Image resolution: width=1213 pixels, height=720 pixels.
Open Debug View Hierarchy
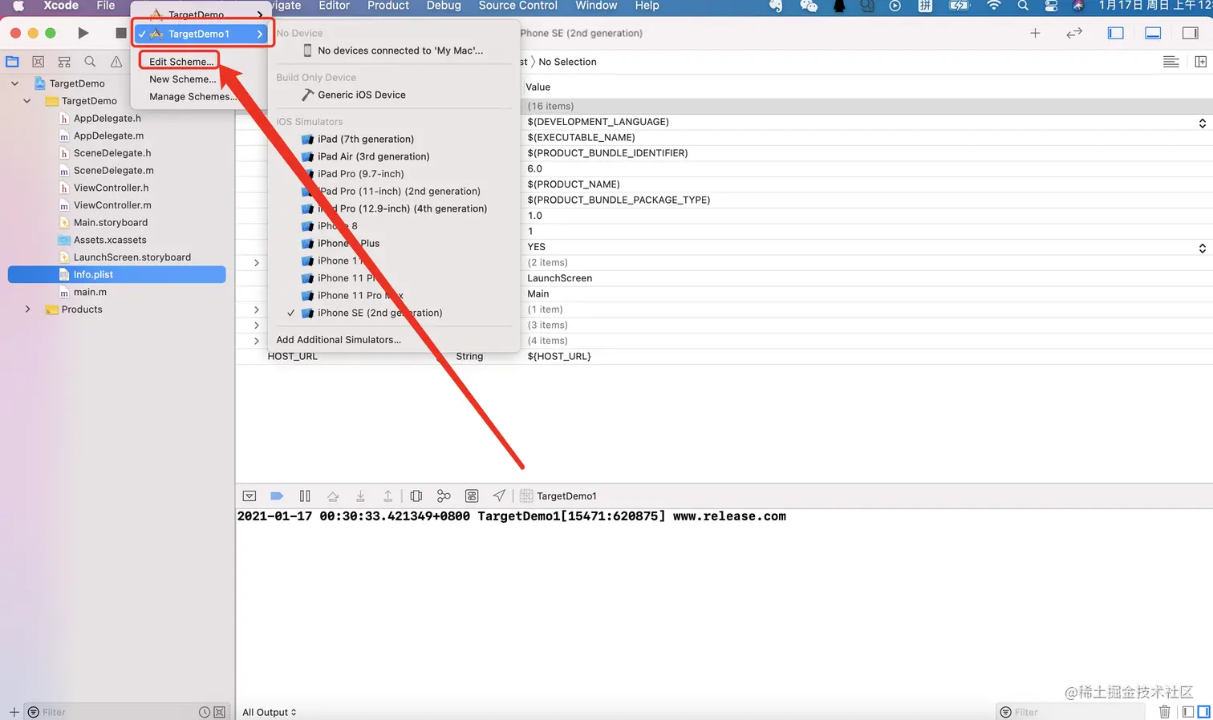[x=416, y=496]
